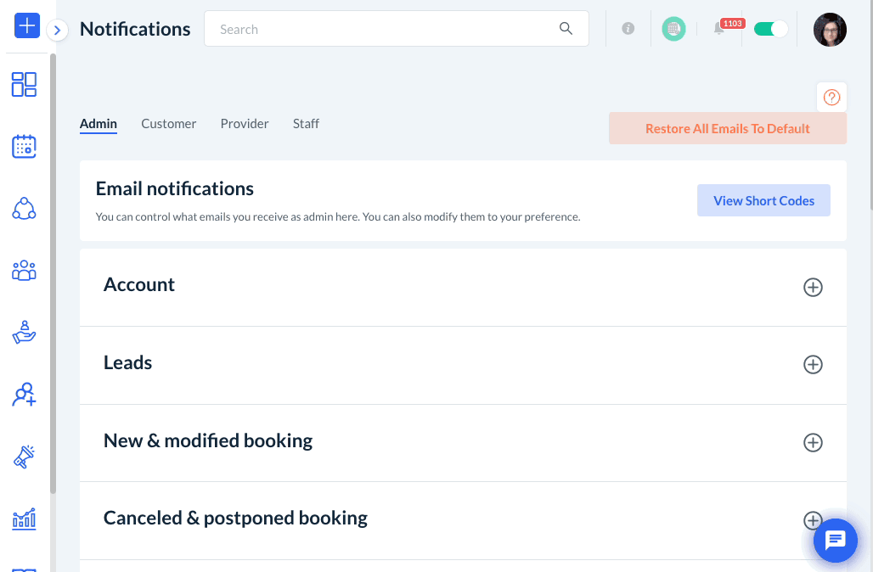Switch to the Customer tab
The height and width of the screenshot is (572, 873).
click(168, 124)
